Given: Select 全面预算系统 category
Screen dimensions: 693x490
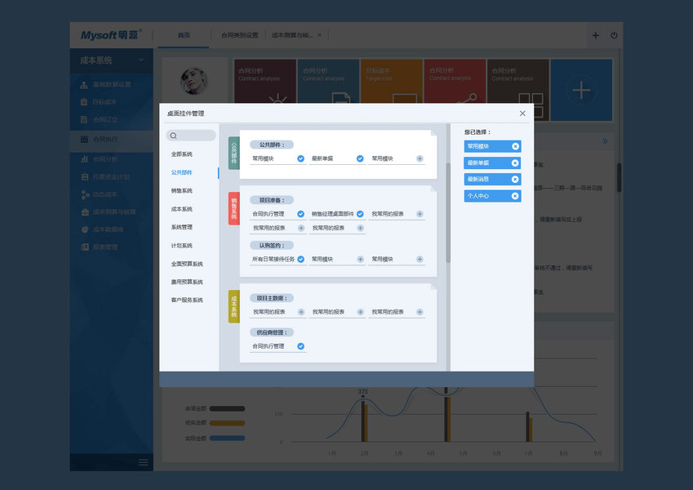Looking at the screenshot, I should pos(187,264).
